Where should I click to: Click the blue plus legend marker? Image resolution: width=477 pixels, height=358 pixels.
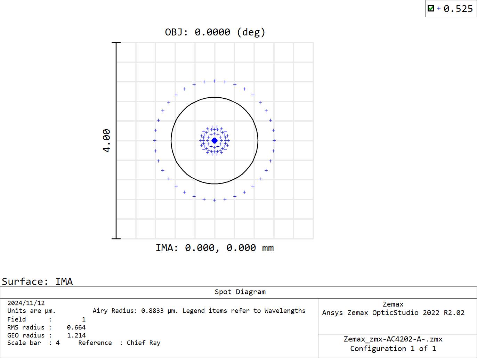(439, 8)
